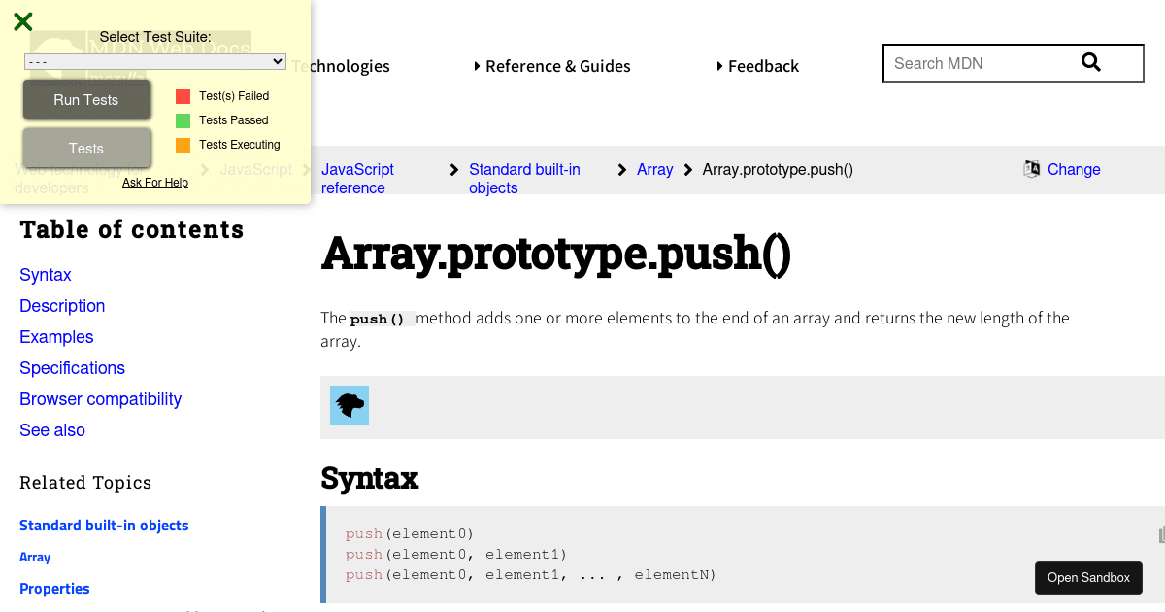Click inside the Search MDN input field
This screenshot has height=612, width=1165.
point(981,62)
